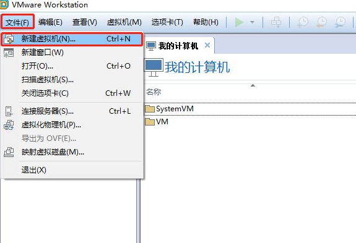Image resolution: width=356 pixels, height=243 pixels.
Task: Click the take snapshot toolbar icon
Action: coord(303,22)
